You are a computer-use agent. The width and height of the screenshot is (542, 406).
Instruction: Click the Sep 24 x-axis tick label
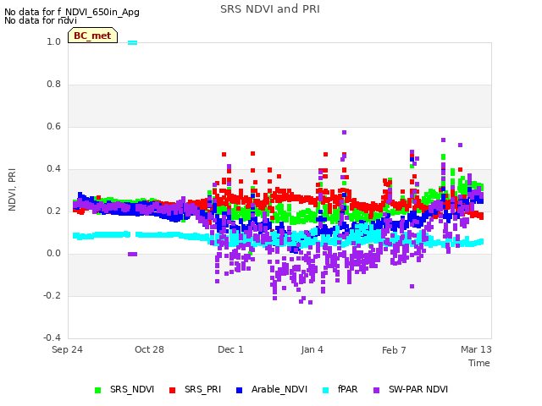(x=67, y=349)
